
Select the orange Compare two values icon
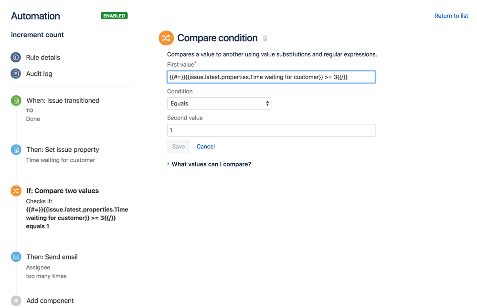pos(16,191)
